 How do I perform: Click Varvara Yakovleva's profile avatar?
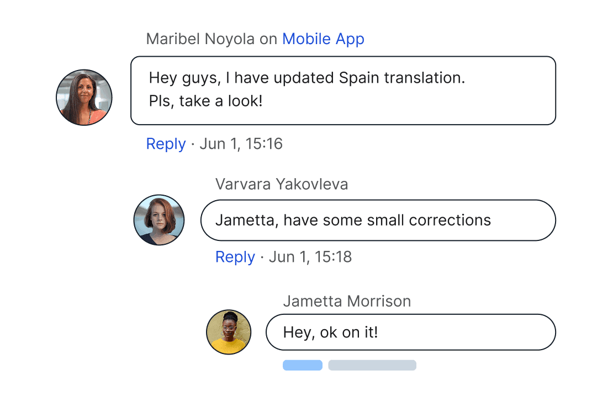point(159,220)
